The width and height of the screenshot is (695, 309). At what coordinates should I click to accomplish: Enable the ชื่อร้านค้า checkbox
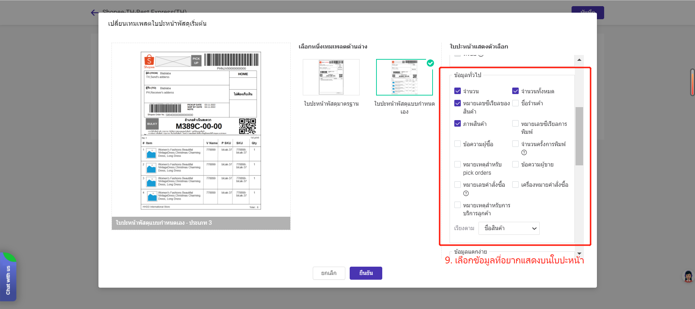tap(515, 103)
